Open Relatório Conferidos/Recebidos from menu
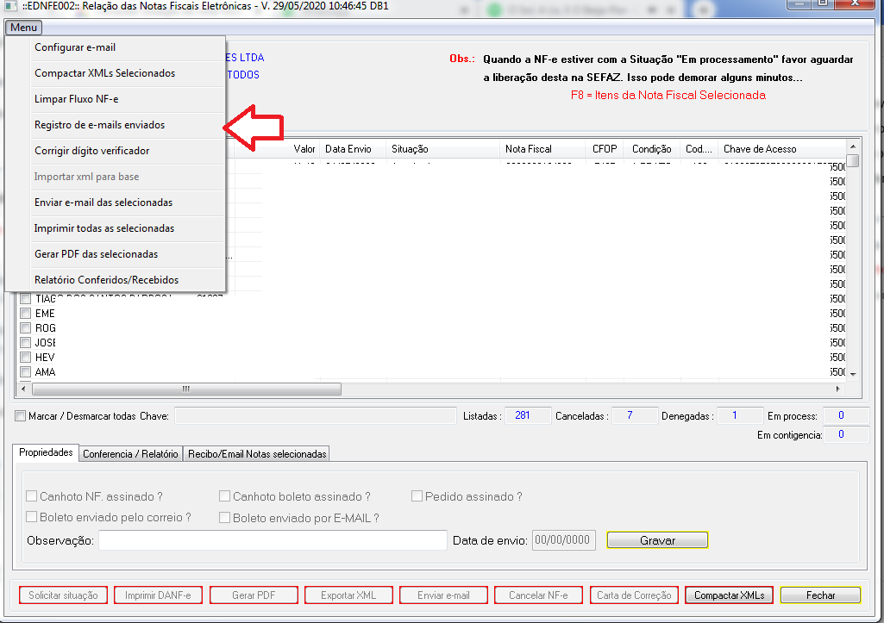 pos(106,280)
